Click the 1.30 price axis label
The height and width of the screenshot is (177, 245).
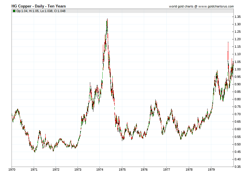pos(238,24)
